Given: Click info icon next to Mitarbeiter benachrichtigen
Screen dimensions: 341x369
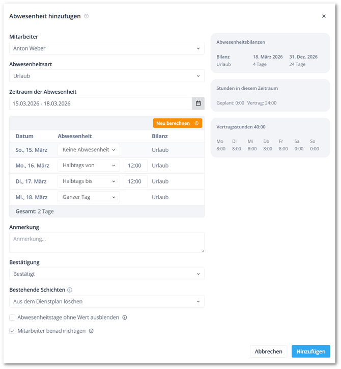Looking at the screenshot, I should [x=91, y=331].
